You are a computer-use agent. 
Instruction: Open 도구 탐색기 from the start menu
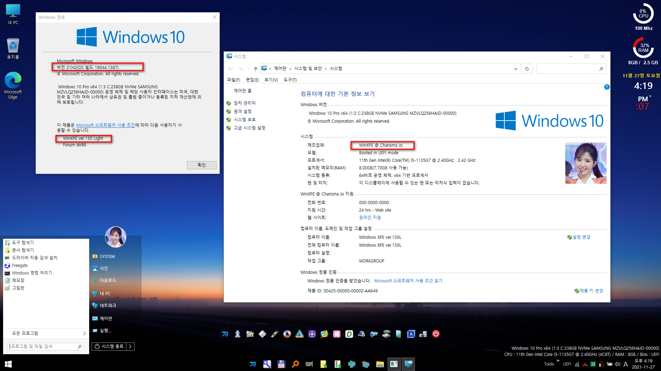click(x=23, y=243)
